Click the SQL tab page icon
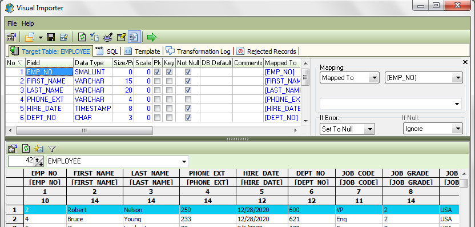The image size is (475, 227). point(99,51)
